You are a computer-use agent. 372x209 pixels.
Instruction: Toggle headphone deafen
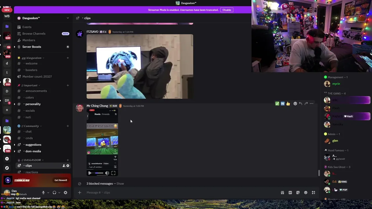(54, 192)
